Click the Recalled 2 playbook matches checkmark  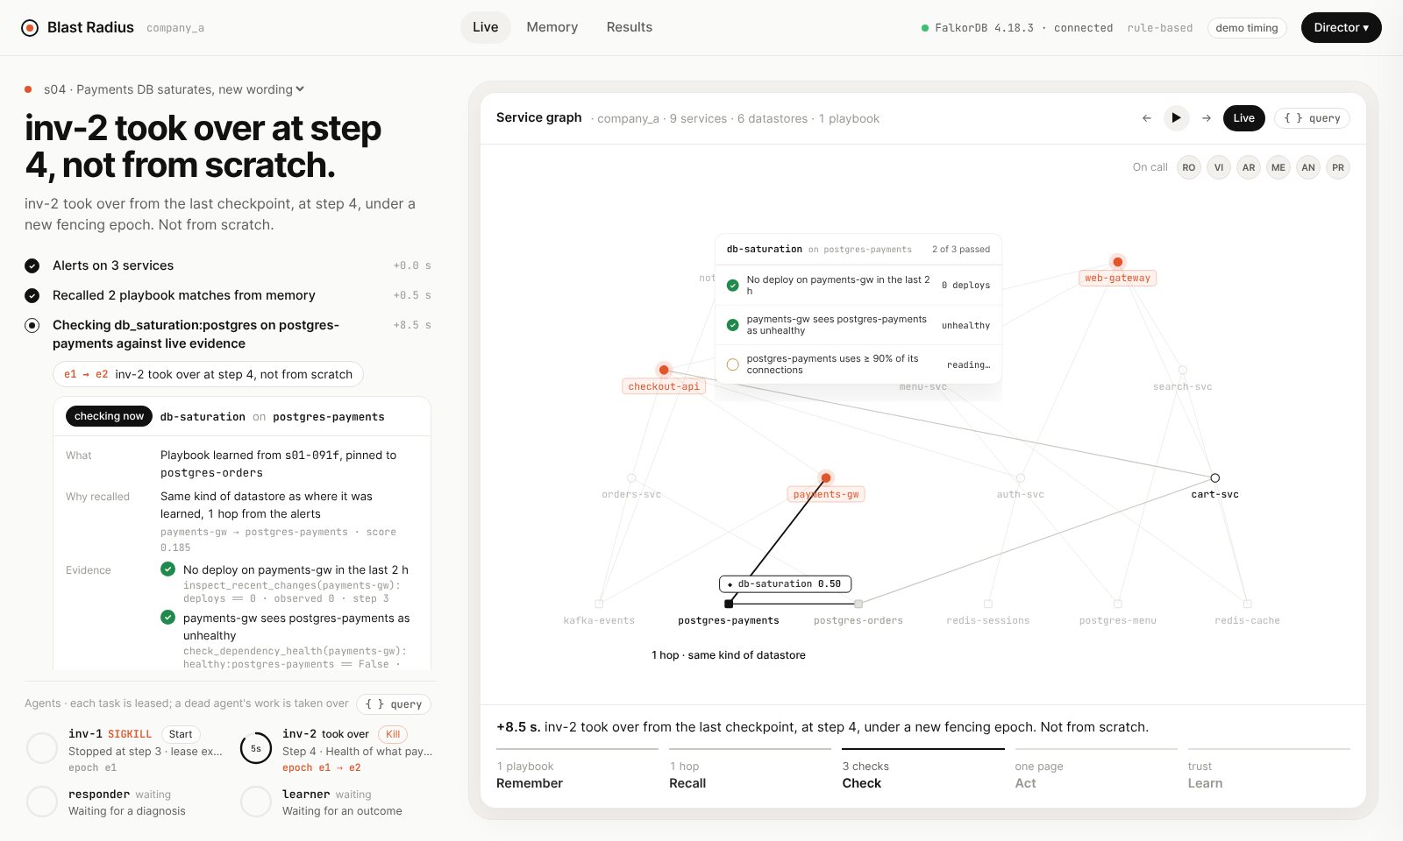(x=32, y=295)
